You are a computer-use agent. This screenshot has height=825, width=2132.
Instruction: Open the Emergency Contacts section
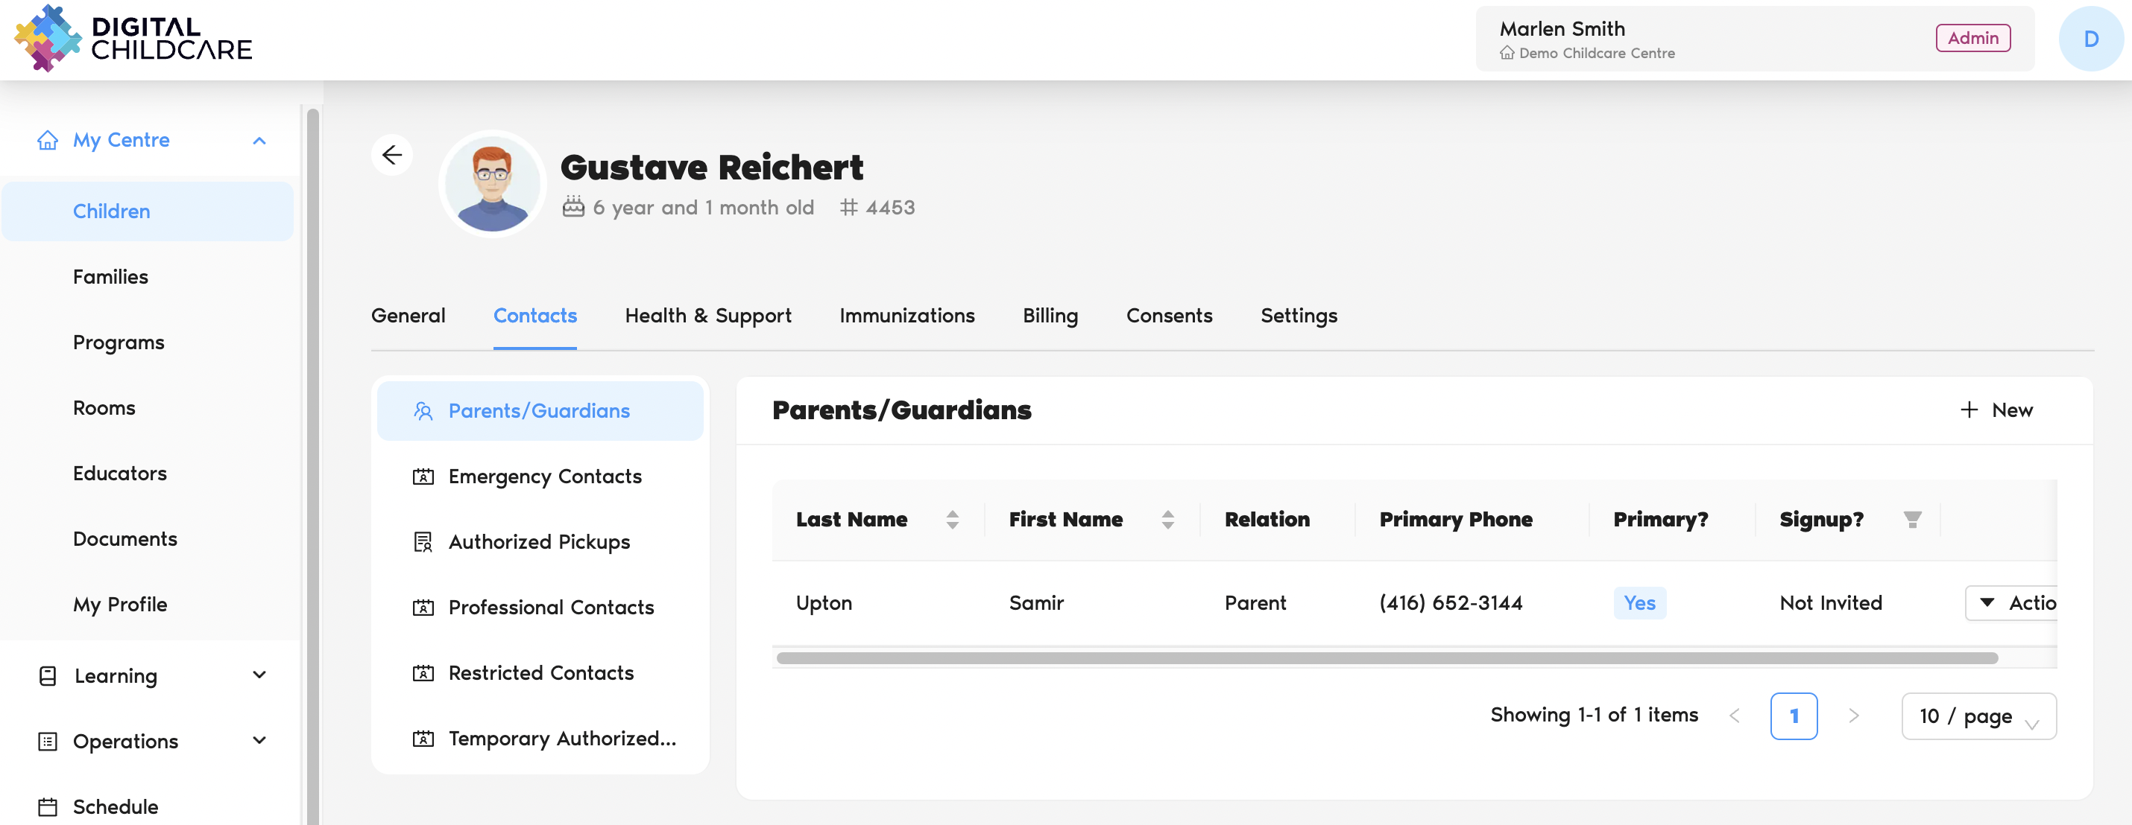point(543,477)
